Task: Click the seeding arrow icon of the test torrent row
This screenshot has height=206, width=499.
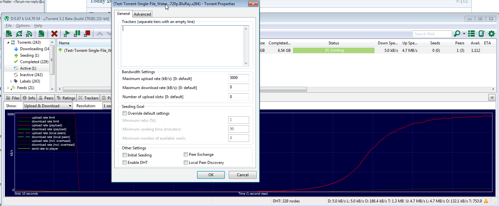Action: [60, 50]
